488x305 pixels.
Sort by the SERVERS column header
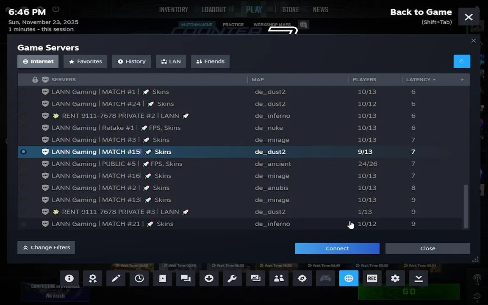(x=64, y=80)
